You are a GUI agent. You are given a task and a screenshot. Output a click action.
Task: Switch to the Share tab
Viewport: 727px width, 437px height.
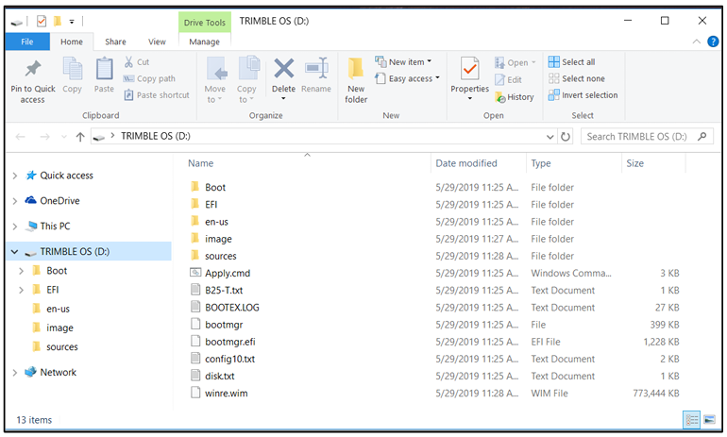(115, 42)
